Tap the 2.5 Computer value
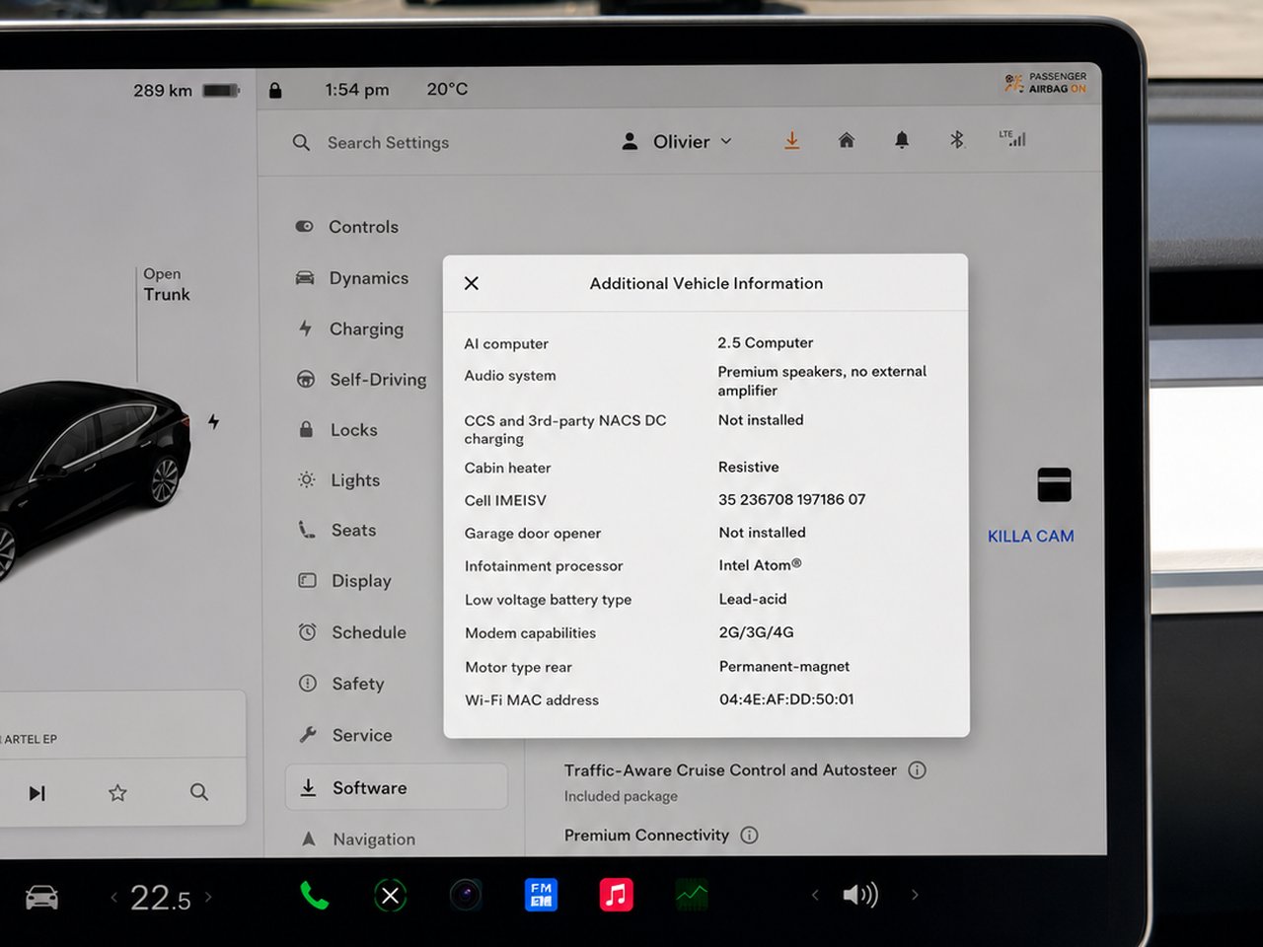Image resolution: width=1263 pixels, height=947 pixels. [766, 343]
